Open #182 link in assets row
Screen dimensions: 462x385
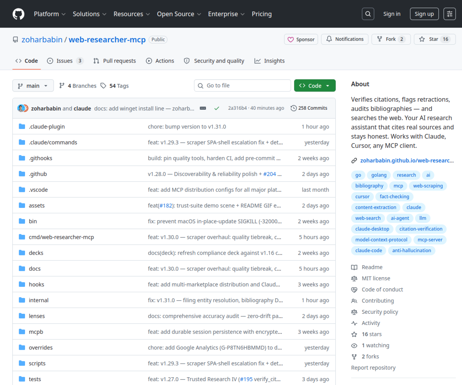[x=166, y=206]
